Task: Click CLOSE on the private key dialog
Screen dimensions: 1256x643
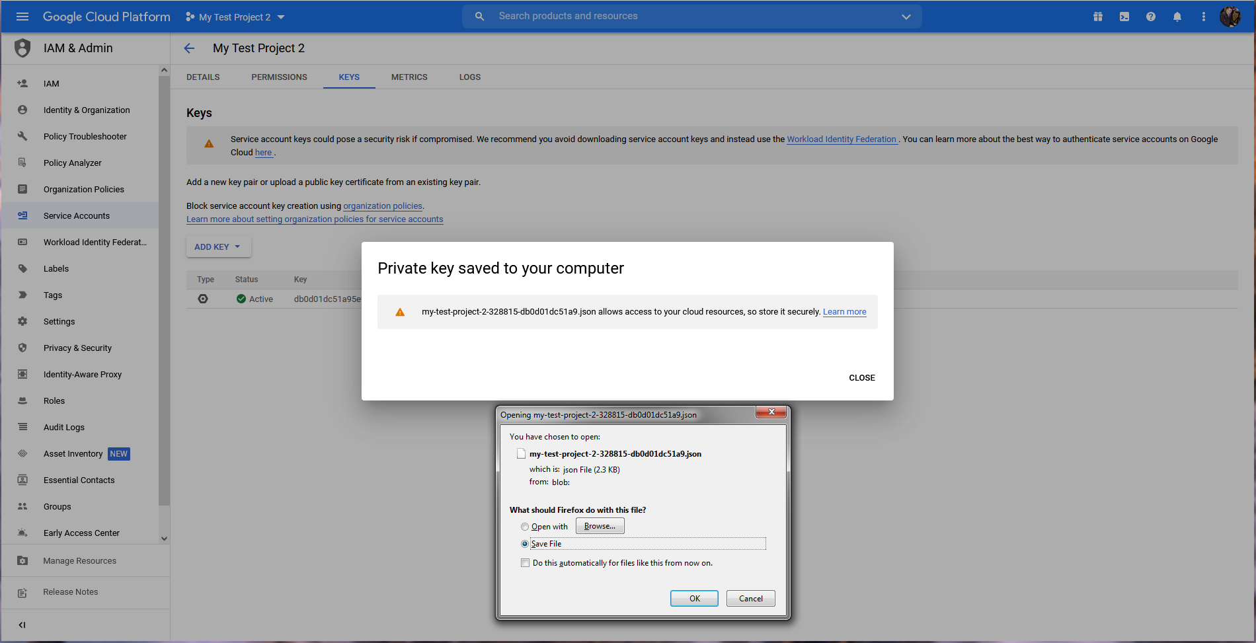Action: tap(861, 378)
